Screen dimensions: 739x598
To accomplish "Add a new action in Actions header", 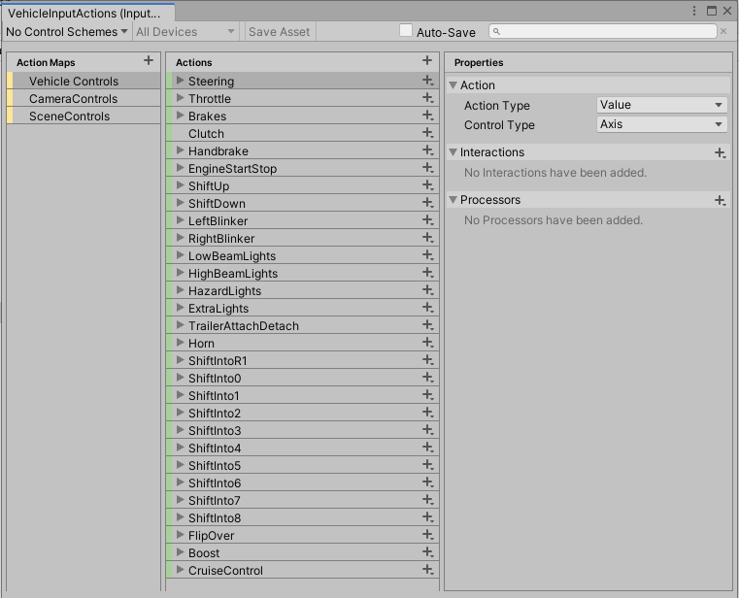I will tap(427, 61).
